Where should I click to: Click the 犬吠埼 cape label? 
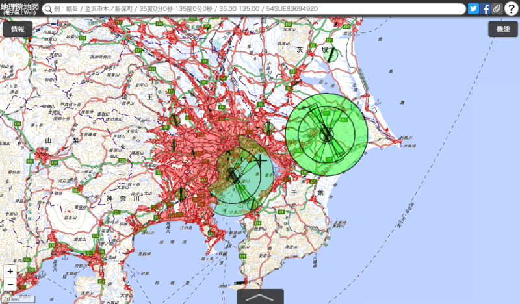pos(410,146)
